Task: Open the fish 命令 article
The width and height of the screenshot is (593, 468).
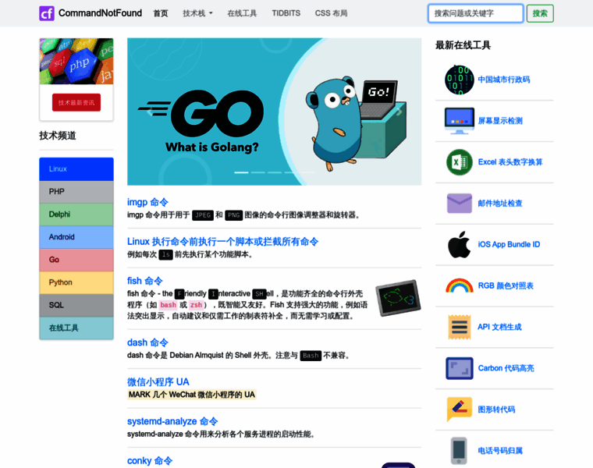Action: 145,281
